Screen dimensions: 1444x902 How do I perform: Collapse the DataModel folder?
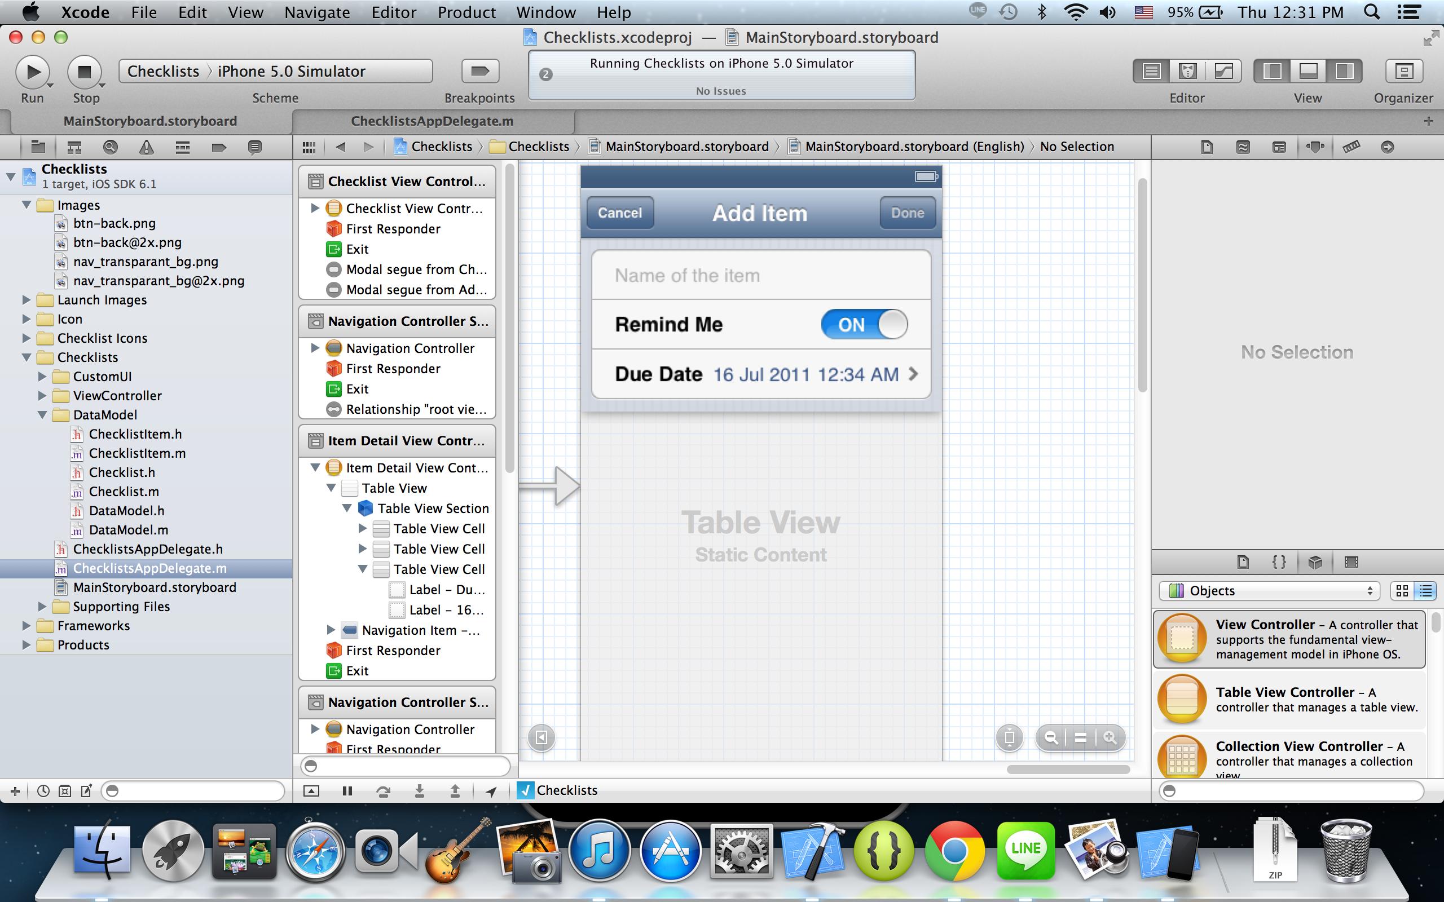tap(42, 415)
